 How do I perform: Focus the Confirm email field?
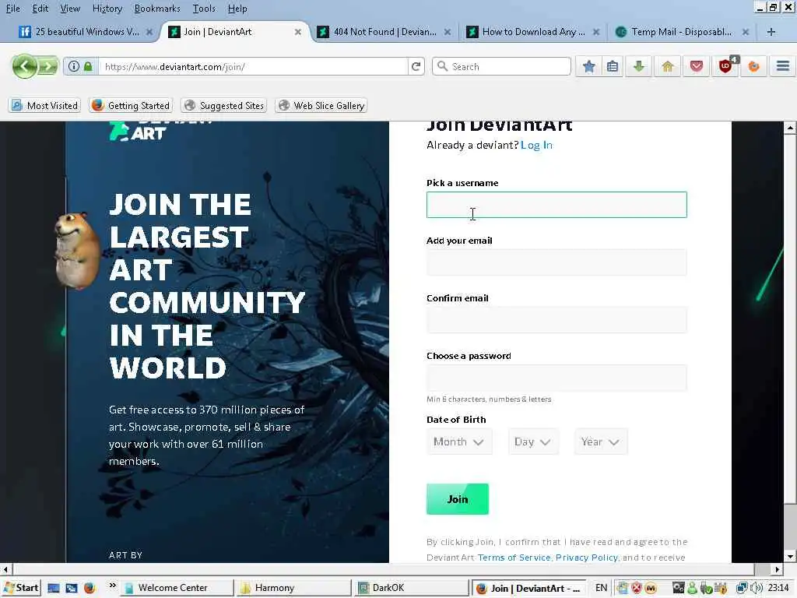(556, 320)
